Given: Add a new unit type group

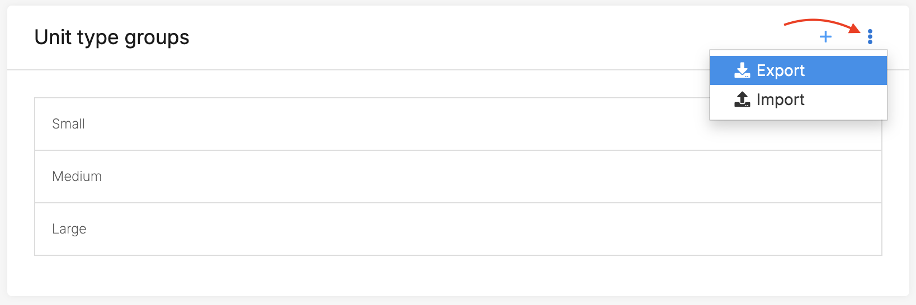Looking at the screenshot, I should pyautogui.click(x=825, y=37).
